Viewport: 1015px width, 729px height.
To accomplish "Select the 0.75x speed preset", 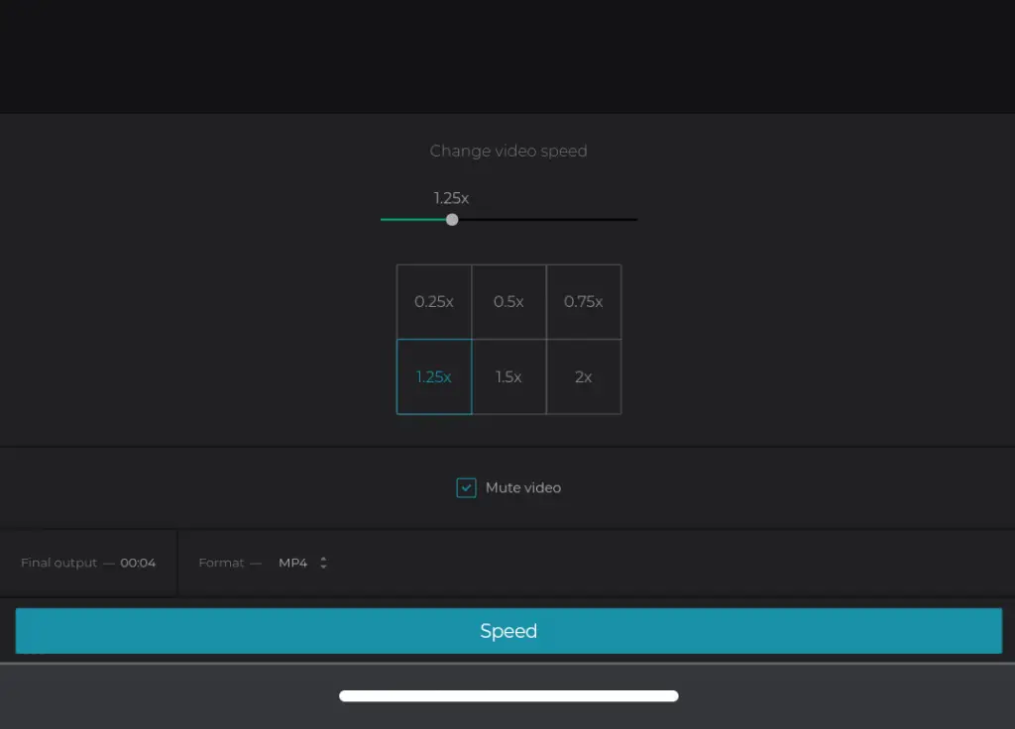I will (583, 301).
